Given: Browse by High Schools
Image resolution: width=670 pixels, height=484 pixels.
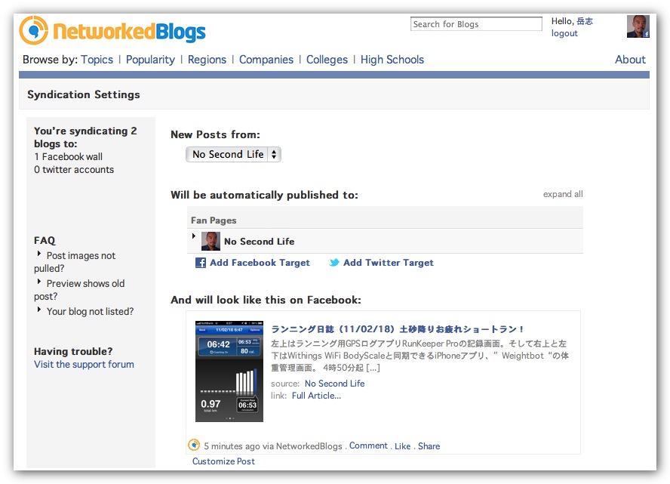Looking at the screenshot, I should [x=392, y=60].
